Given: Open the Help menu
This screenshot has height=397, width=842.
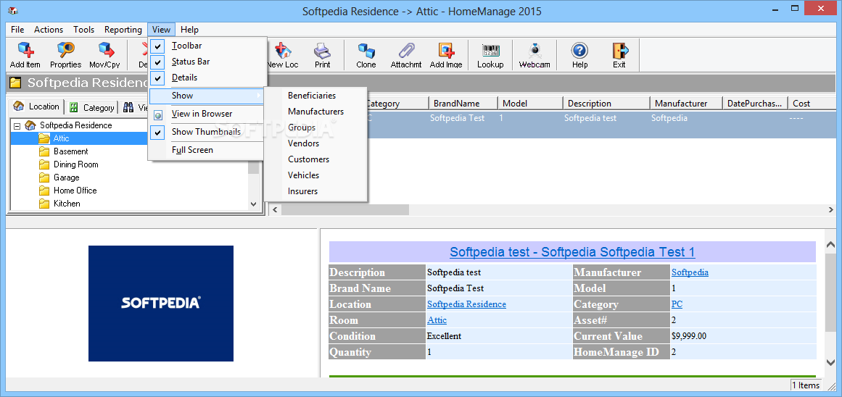Looking at the screenshot, I should (x=189, y=30).
